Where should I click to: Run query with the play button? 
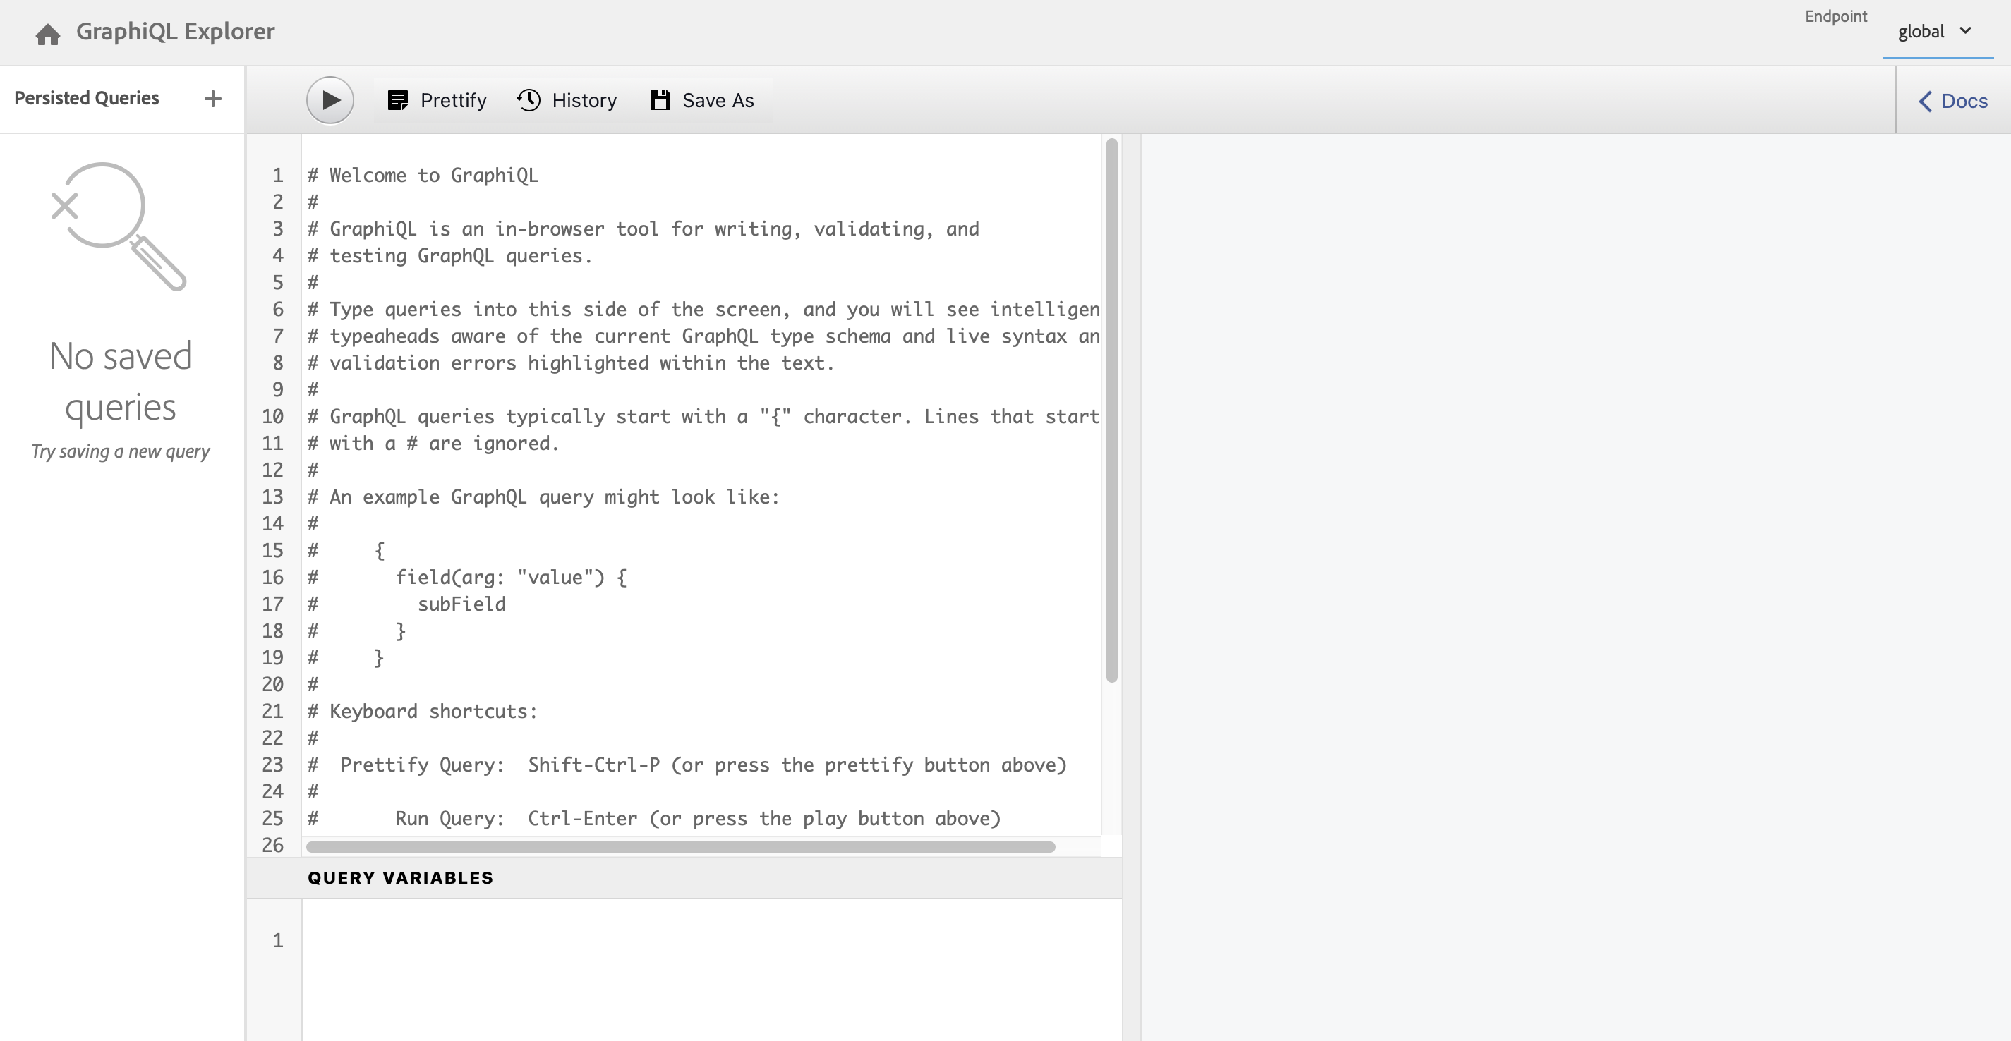point(330,100)
